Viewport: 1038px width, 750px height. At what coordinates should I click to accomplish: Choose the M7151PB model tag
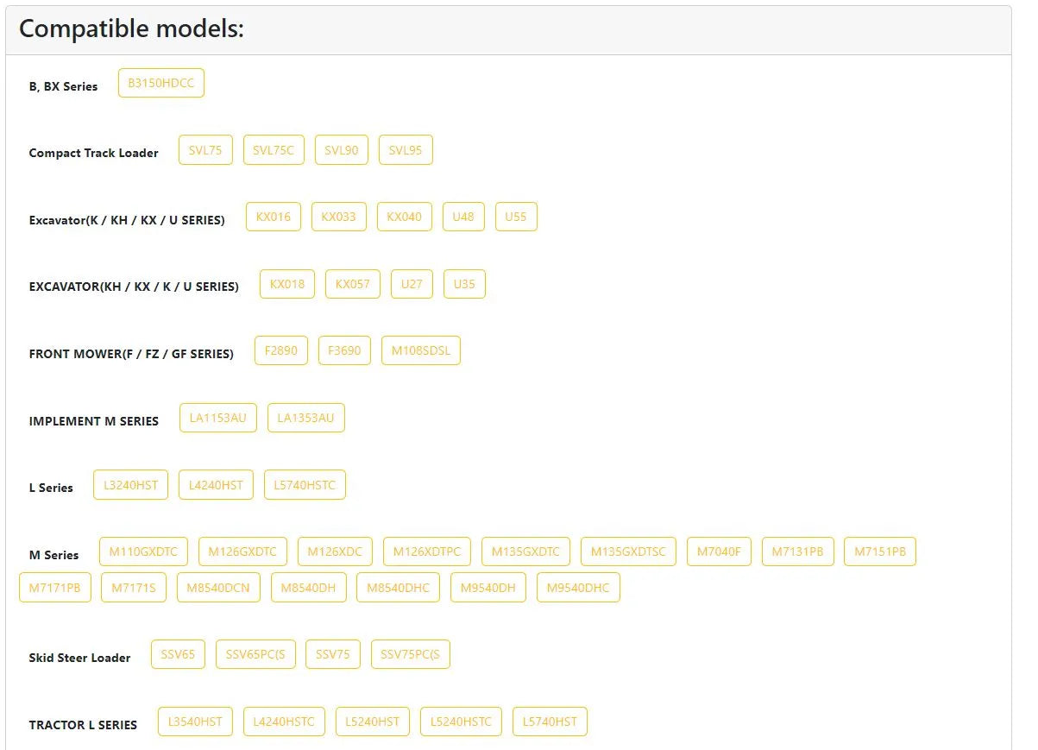click(x=880, y=551)
